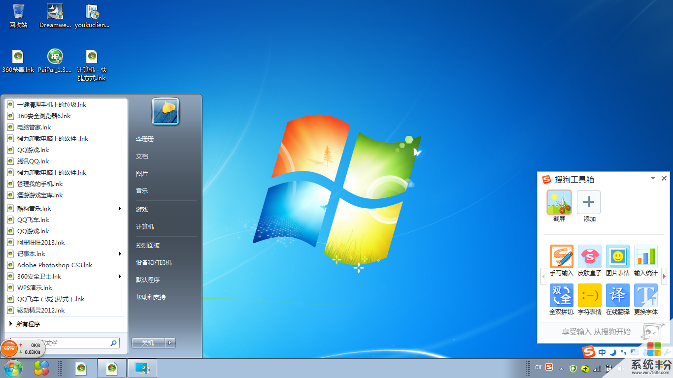Click the Sogou S logo on floating input bar
The height and width of the screenshot is (378, 673).
589,352
